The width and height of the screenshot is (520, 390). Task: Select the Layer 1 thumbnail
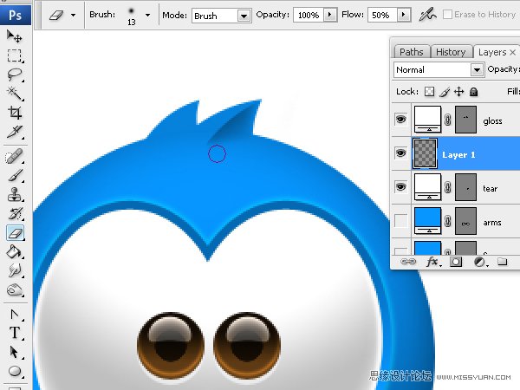pos(425,153)
